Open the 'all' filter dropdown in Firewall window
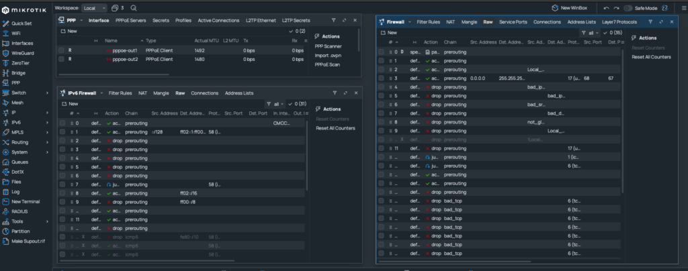The image size is (688, 271). 590,33
